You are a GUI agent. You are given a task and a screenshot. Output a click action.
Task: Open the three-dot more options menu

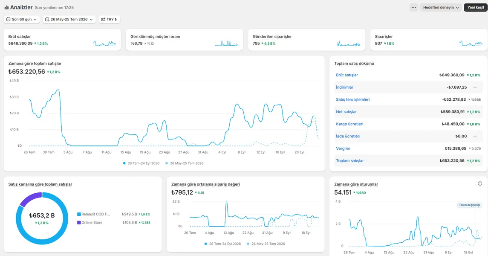click(x=413, y=8)
